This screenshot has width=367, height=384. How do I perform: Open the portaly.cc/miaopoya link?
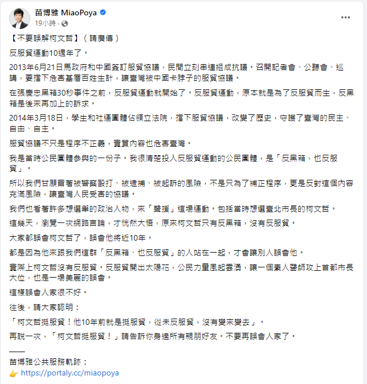[x=70, y=373]
